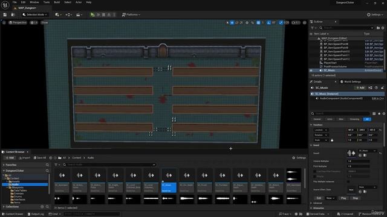Click the Lit view mode button

[x=34, y=22]
